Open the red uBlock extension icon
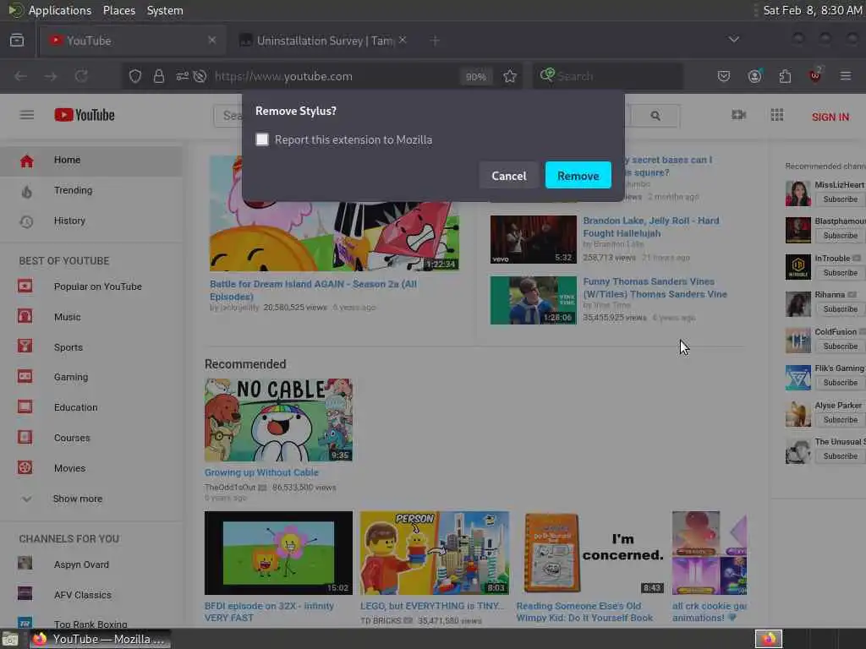The height and width of the screenshot is (649, 866). (815, 75)
